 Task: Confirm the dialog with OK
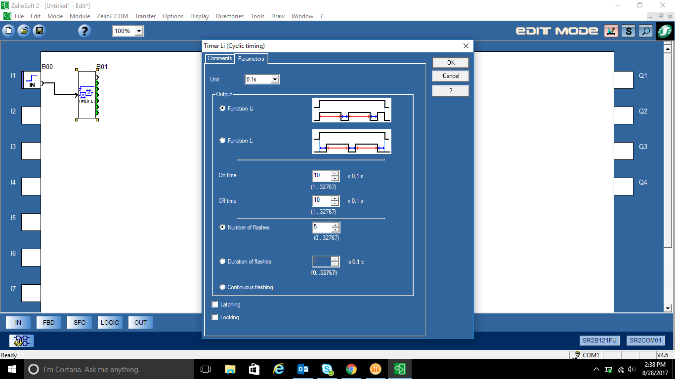point(451,63)
